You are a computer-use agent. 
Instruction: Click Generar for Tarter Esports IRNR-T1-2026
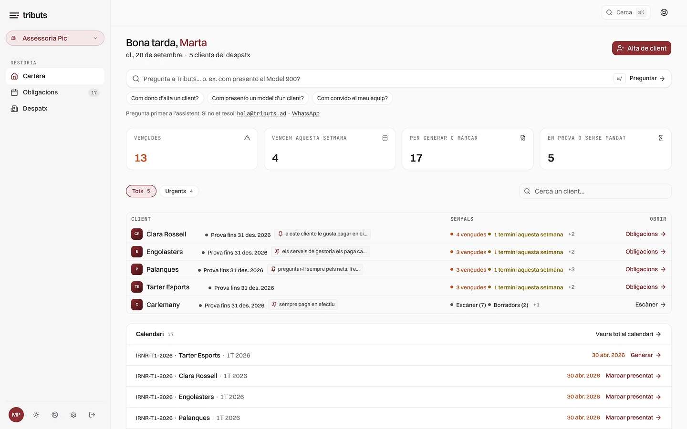646,355
